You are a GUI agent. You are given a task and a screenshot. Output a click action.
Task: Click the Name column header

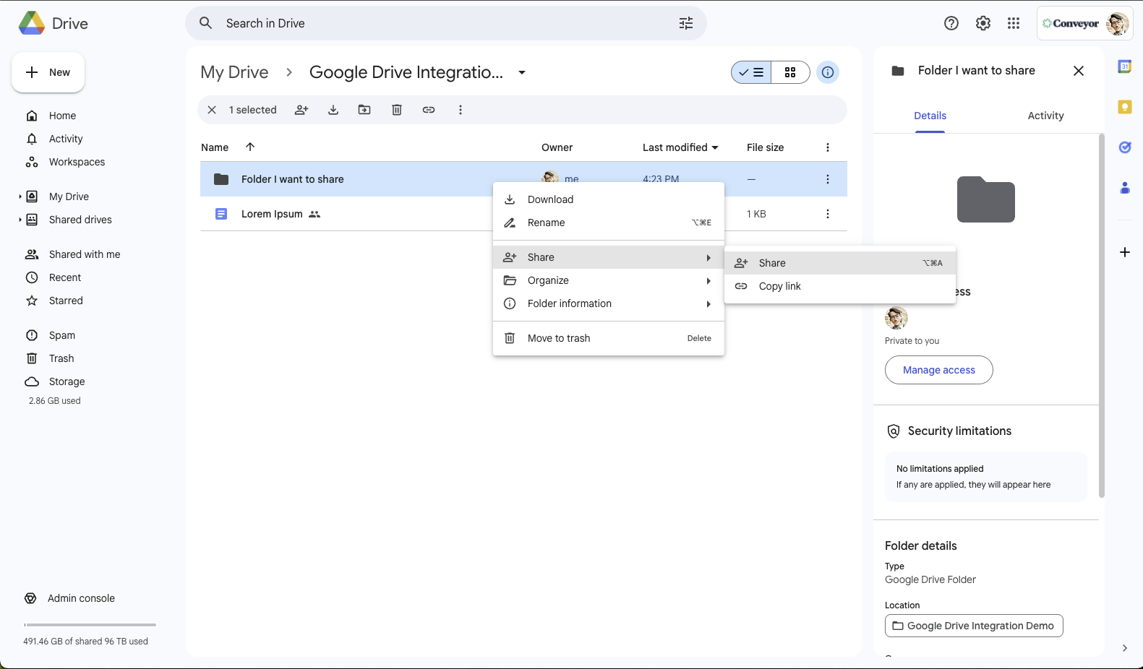point(215,147)
